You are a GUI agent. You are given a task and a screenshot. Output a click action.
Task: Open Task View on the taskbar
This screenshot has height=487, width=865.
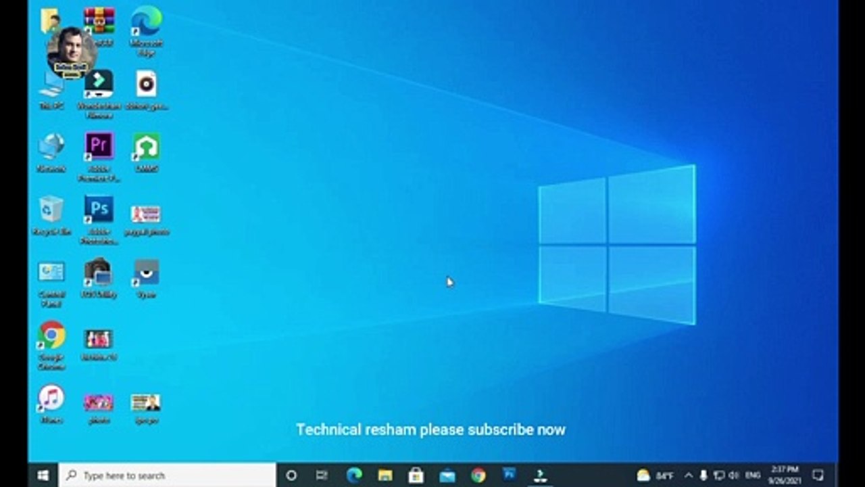pyautogui.click(x=322, y=476)
